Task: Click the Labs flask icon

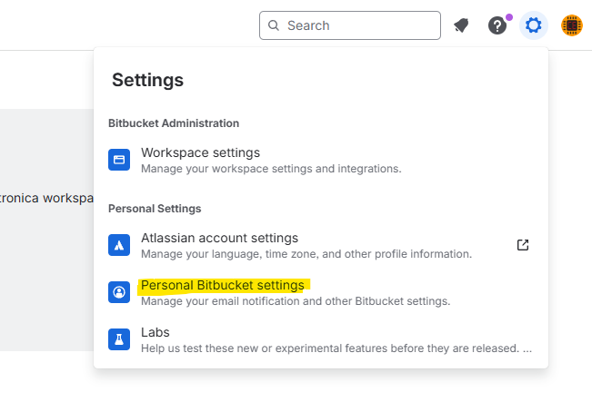Action: tap(119, 339)
